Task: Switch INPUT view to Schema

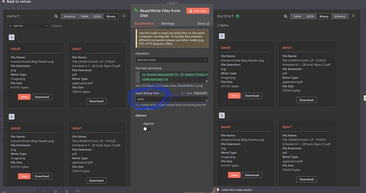Action: 69,16
